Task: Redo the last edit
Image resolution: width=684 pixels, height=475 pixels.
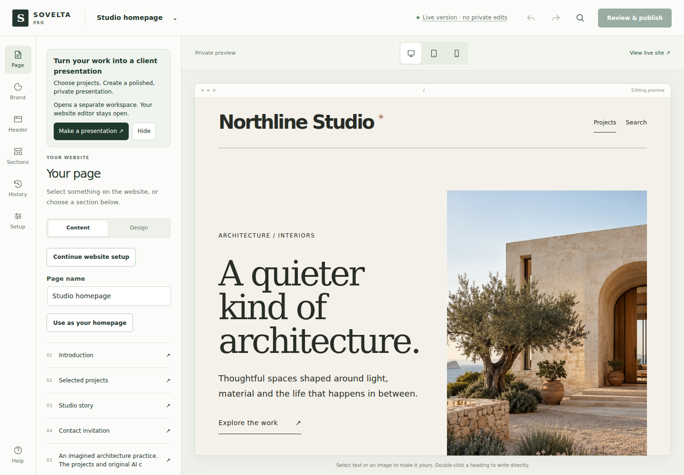Action: click(556, 18)
